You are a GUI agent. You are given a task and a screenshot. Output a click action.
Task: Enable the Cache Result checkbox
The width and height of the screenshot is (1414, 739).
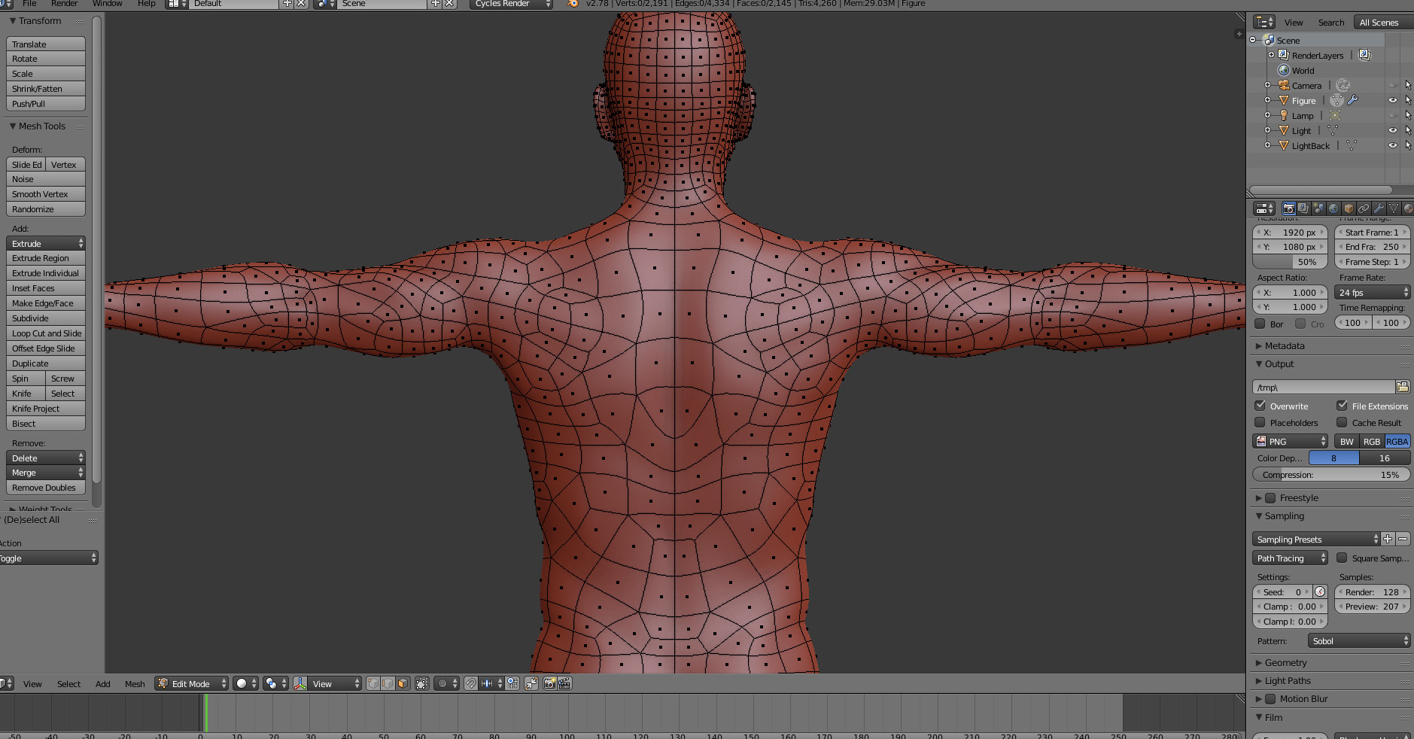1342,422
